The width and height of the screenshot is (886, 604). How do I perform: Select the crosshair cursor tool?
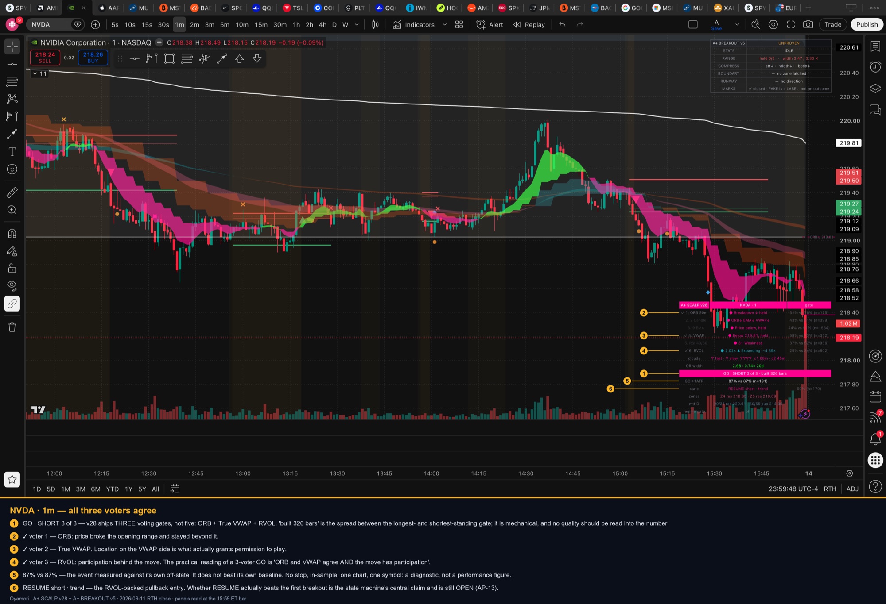[x=12, y=46]
